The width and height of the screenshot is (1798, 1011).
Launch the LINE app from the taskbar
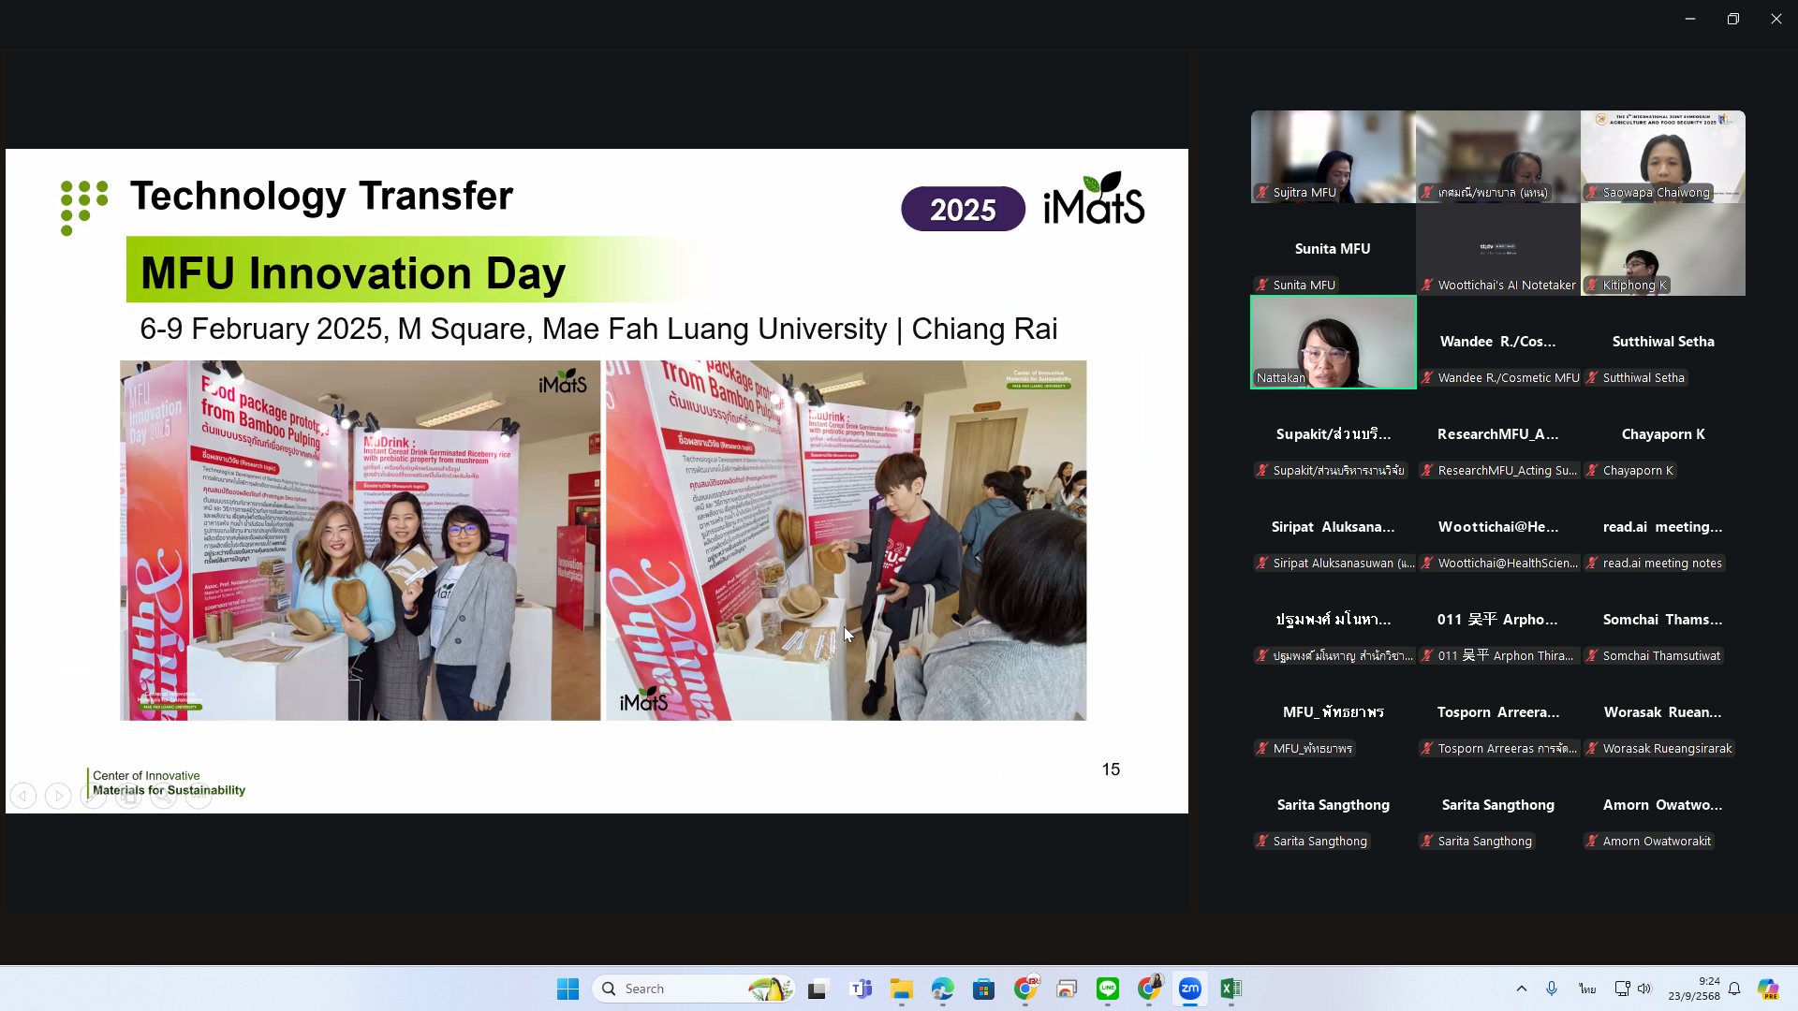1107,989
